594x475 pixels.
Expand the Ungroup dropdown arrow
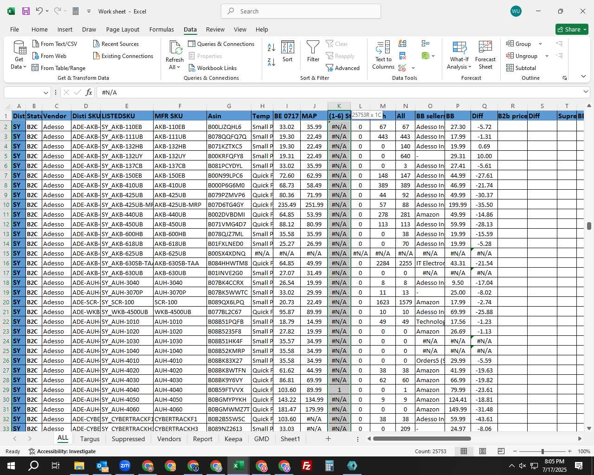[x=547, y=56]
